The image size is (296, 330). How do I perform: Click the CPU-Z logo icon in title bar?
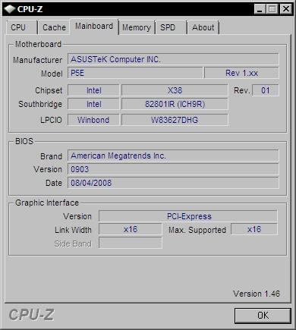pyautogui.click(x=10, y=9)
